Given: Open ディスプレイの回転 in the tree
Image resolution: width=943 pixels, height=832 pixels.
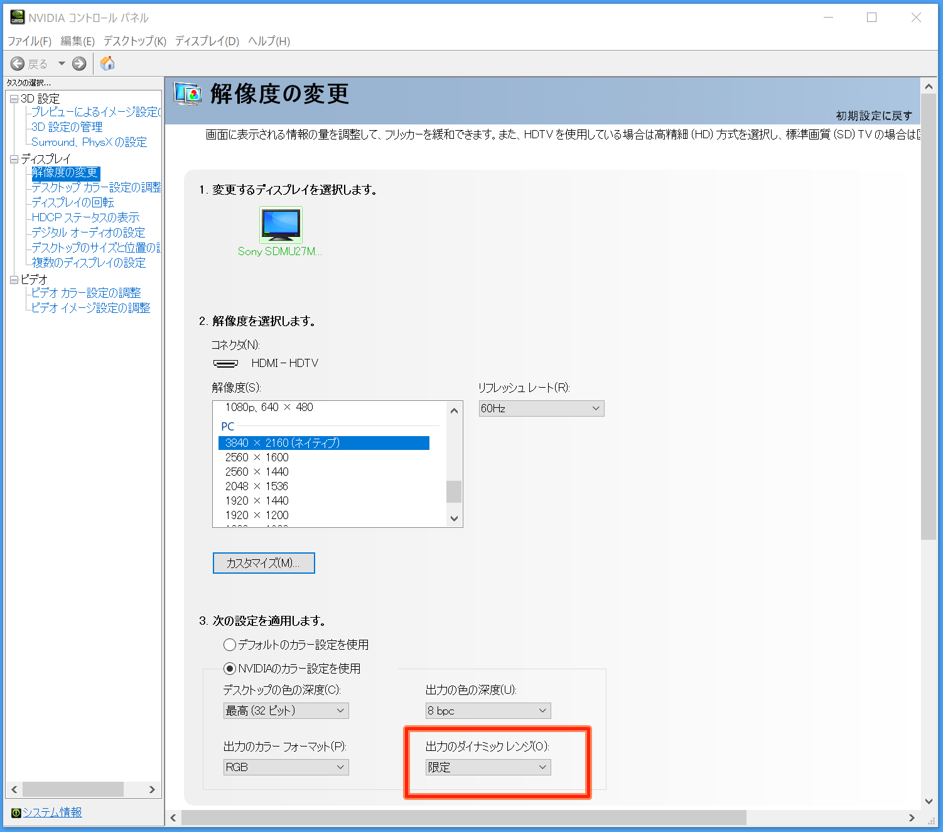Looking at the screenshot, I should click(73, 202).
